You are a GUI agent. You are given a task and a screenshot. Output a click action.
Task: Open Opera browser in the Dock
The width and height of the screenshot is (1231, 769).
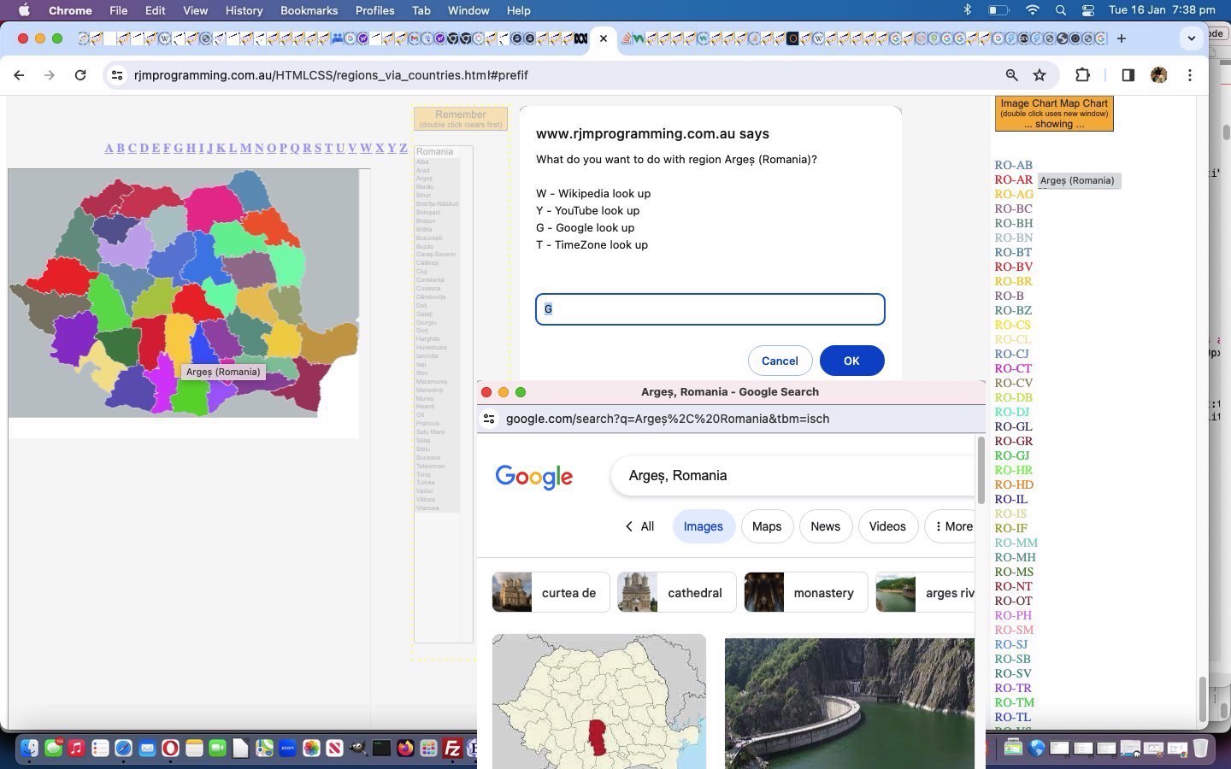coord(170,748)
